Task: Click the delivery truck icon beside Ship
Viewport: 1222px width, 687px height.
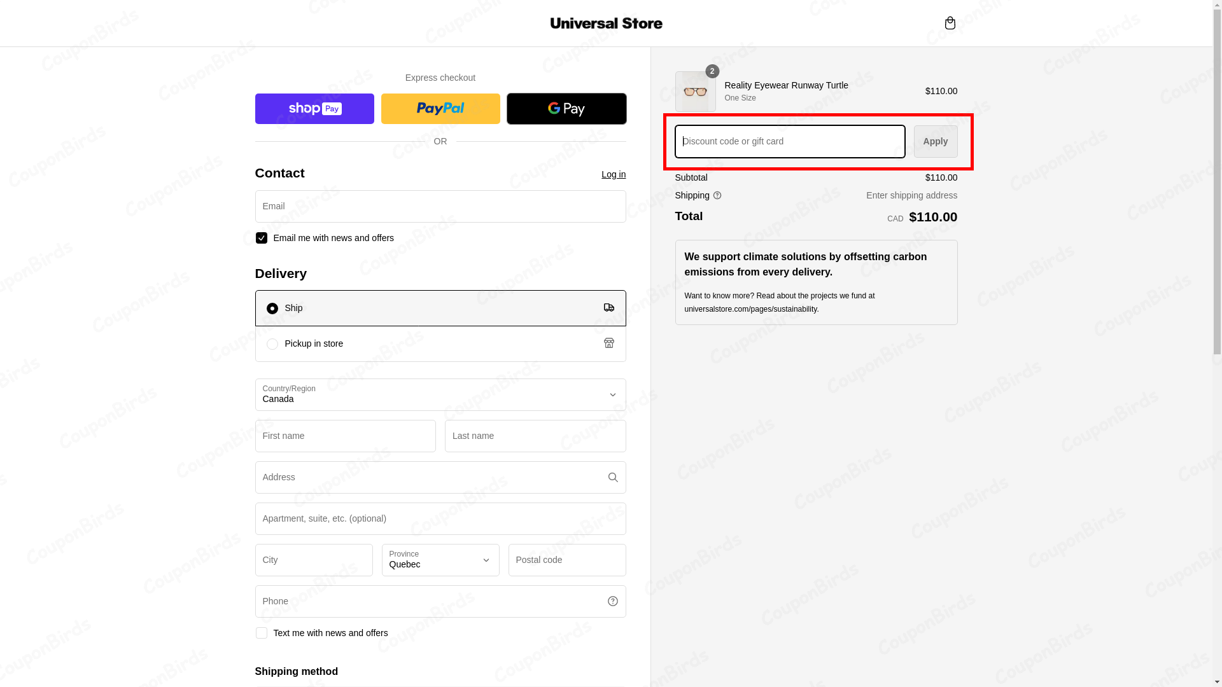Action: click(609, 308)
